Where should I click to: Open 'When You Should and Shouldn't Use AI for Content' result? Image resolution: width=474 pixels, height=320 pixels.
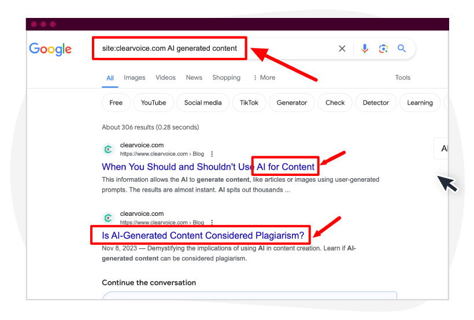(208, 167)
